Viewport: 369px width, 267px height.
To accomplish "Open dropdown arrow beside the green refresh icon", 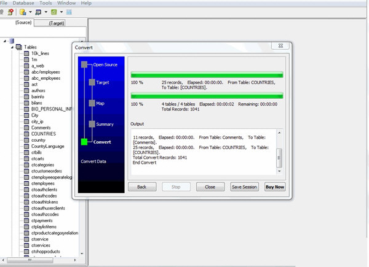I will click(61, 12).
